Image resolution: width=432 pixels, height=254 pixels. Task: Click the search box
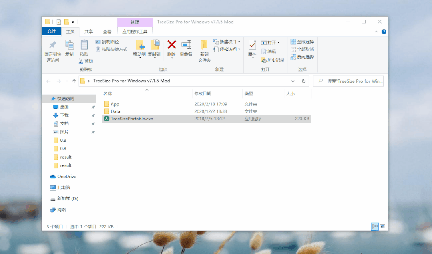(x=348, y=81)
